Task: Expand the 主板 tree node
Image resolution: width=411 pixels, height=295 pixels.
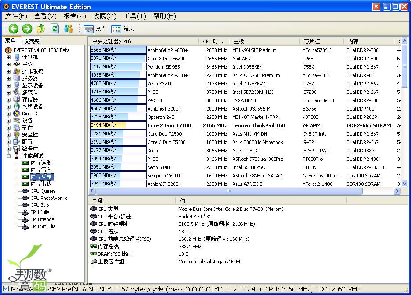Action: coord(9,64)
